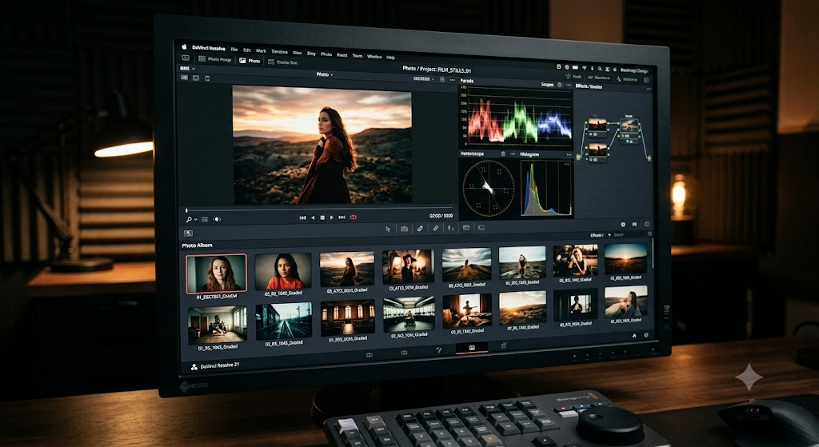This screenshot has width=819, height=447.
Task: Toggle the red loop playback button
Action: tap(354, 218)
